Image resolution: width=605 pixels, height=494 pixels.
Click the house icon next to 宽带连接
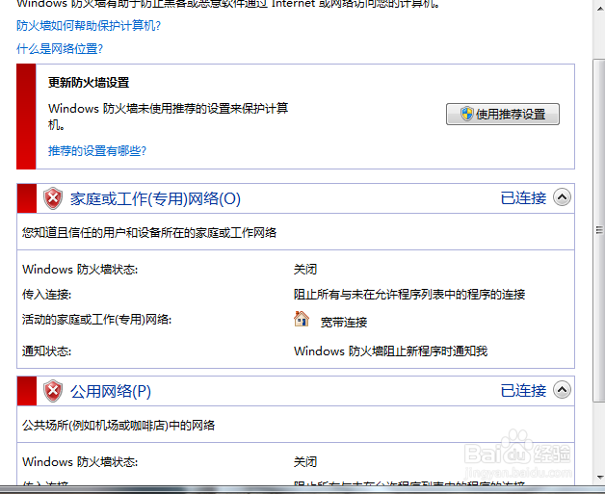point(302,319)
